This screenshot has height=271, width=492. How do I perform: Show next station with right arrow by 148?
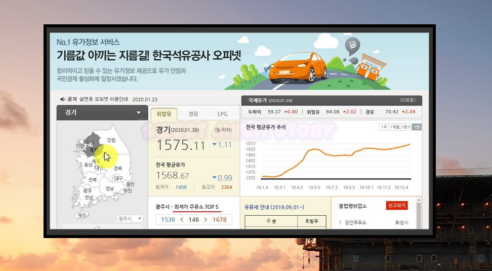coord(206,220)
